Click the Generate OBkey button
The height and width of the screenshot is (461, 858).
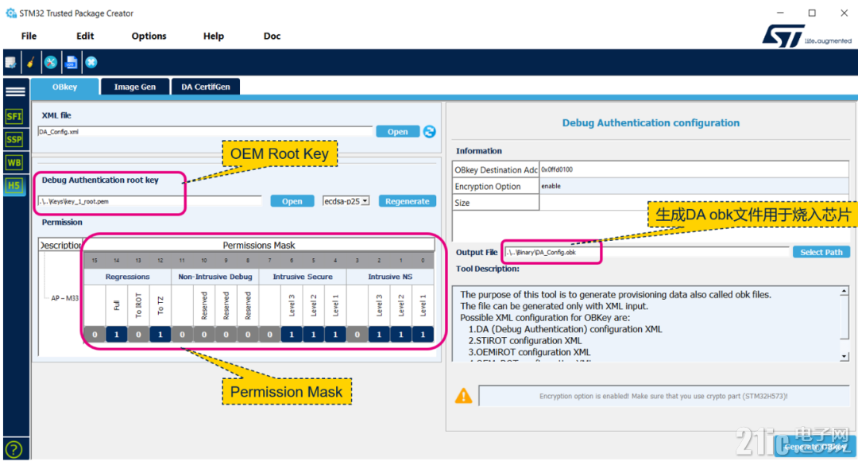point(815,447)
